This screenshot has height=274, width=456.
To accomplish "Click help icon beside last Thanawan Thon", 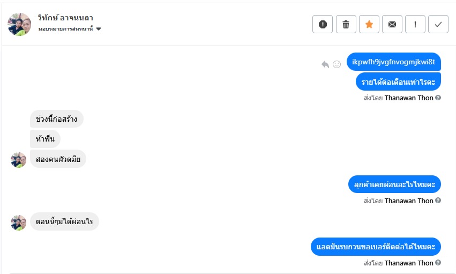I will [438, 263].
